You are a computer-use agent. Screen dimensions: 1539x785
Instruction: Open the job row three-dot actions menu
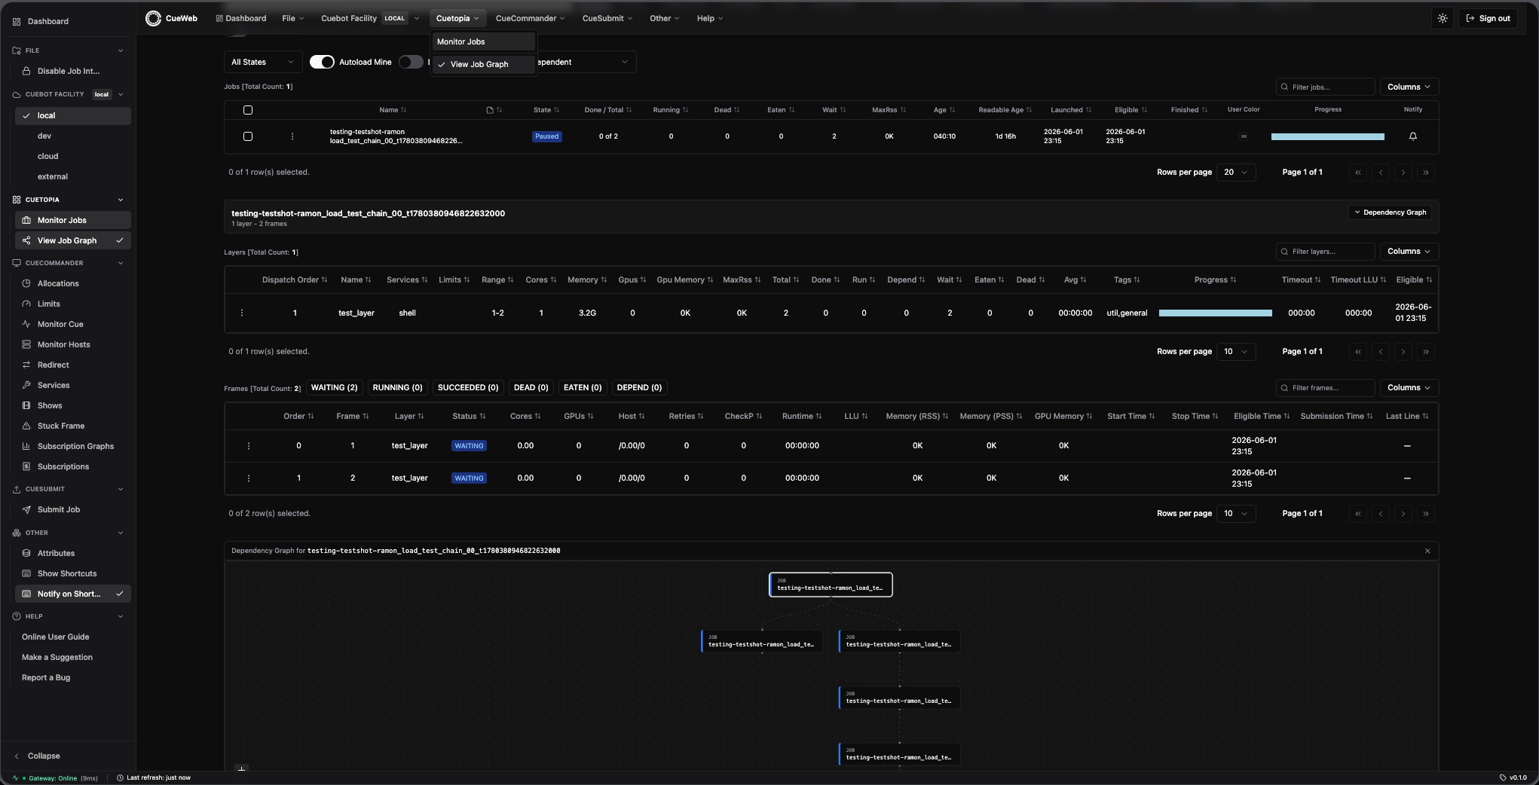pyautogui.click(x=292, y=136)
